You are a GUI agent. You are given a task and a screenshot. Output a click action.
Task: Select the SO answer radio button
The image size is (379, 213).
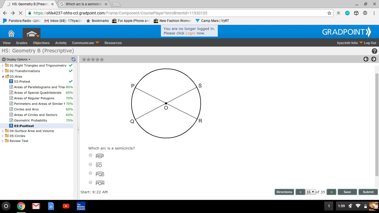pyautogui.click(x=90, y=164)
